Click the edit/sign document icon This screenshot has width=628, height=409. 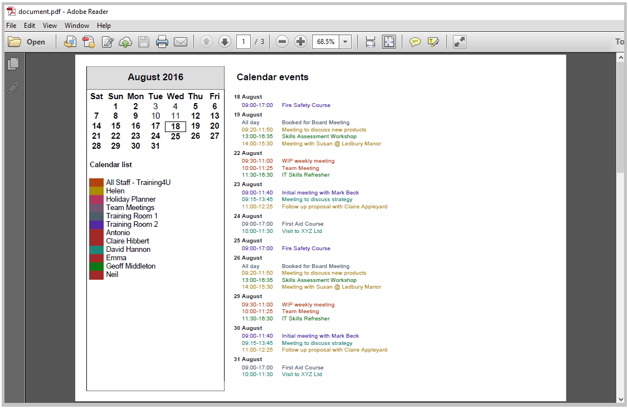108,42
